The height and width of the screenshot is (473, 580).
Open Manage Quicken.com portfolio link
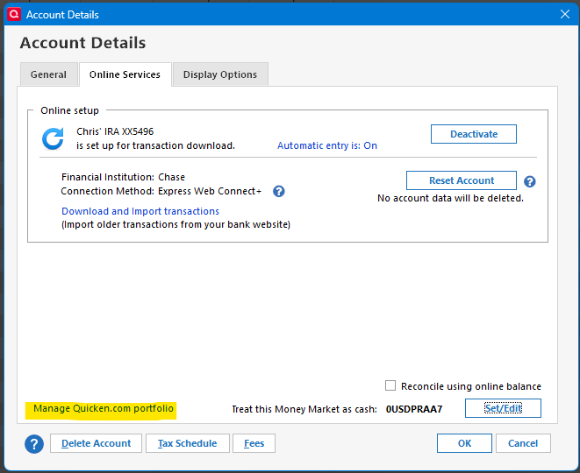[x=104, y=408]
